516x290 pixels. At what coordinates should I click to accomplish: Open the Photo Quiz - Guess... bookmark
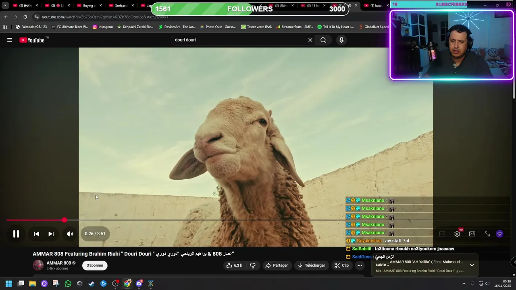(218, 27)
